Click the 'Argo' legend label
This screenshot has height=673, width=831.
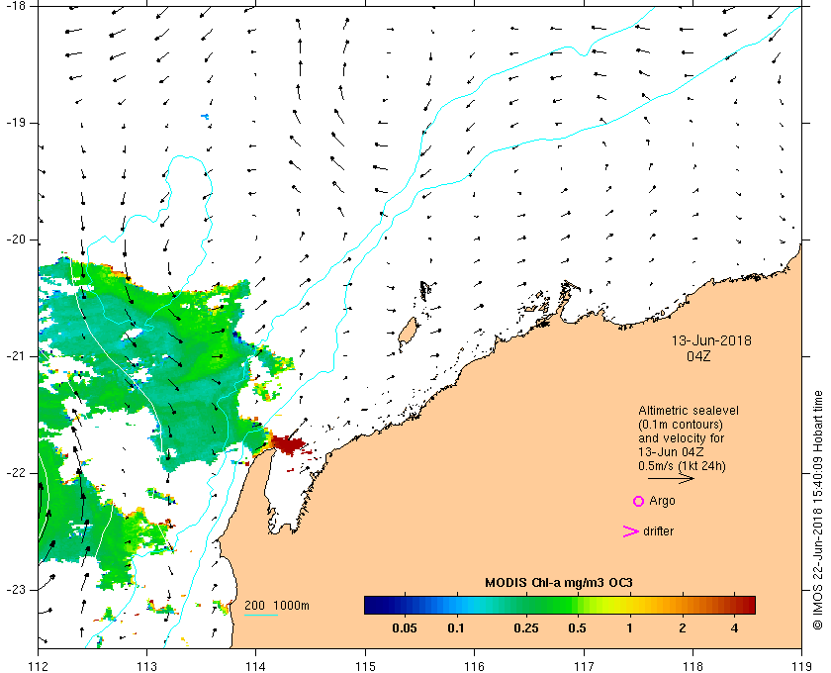click(662, 501)
